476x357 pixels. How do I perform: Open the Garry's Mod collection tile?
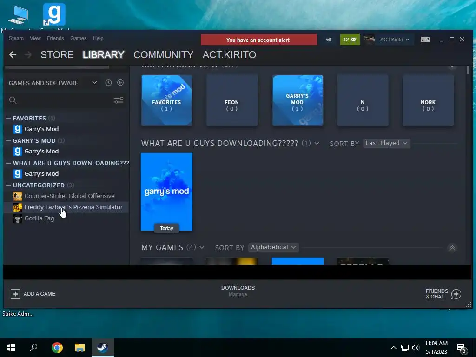pyautogui.click(x=297, y=100)
